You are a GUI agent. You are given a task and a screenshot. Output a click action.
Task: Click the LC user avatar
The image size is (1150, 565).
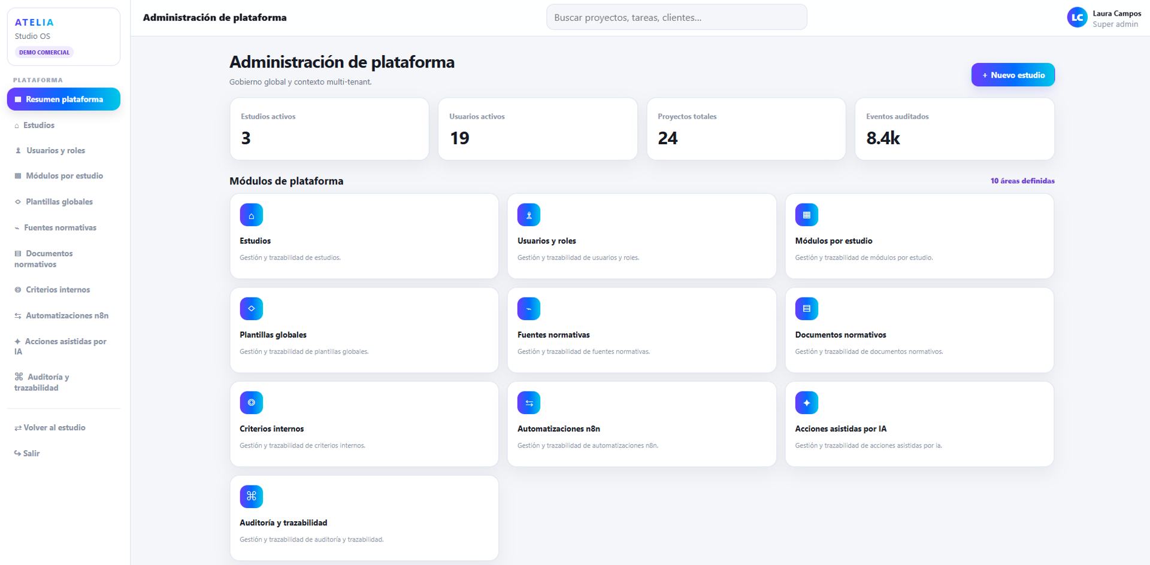(x=1077, y=17)
